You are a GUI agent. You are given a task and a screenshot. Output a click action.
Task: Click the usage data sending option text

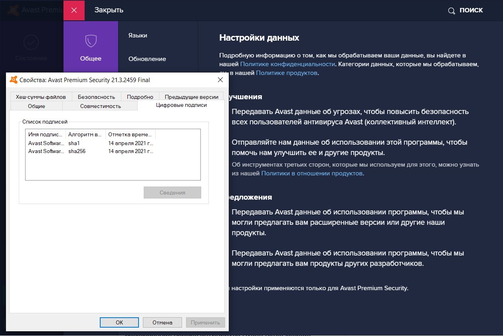click(349, 147)
